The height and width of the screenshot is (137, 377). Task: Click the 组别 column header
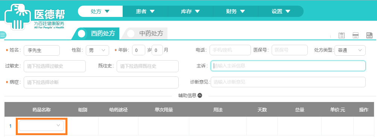[x=83, y=110]
